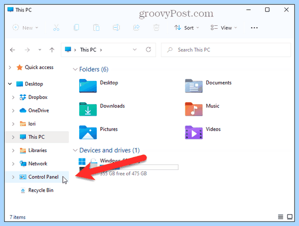Click the Search This PC field
The width and height of the screenshot is (299, 226).
226,50
